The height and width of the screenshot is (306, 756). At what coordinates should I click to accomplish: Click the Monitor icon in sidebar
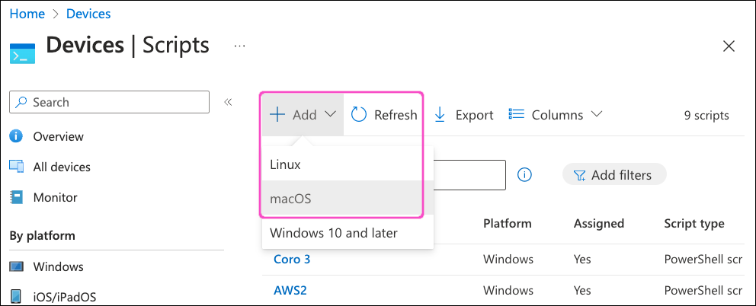(16, 197)
